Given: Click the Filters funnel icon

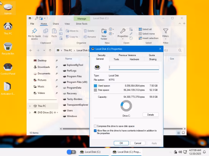Looking at the screenshot, I should [166, 31].
